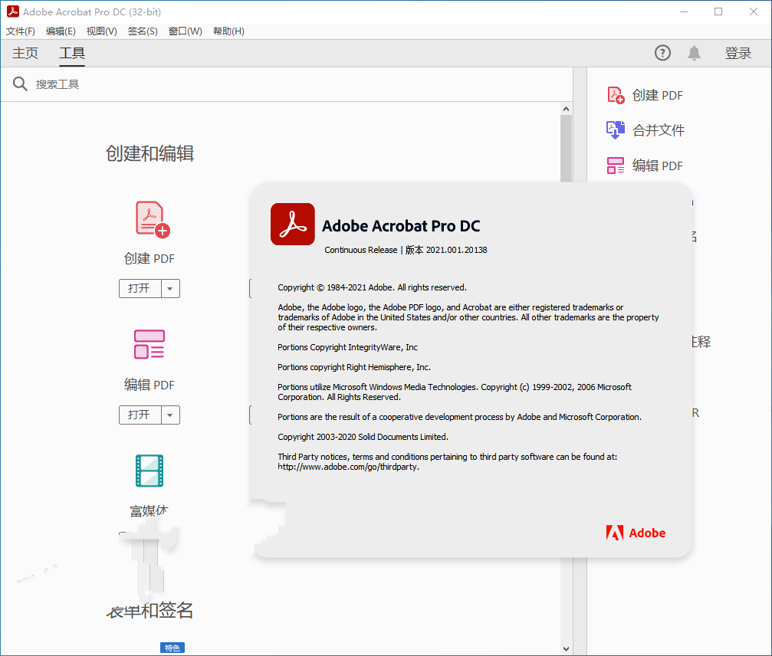Open the 签名(S) menu
This screenshot has width=772, height=656.
pyautogui.click(x=143, y=31)
